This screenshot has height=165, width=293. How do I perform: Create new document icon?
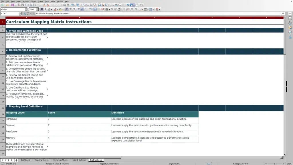tap(2, 5)
